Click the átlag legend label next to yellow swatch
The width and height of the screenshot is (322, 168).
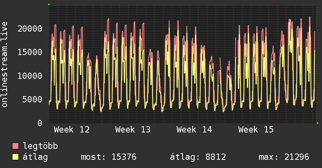[35, 157]
